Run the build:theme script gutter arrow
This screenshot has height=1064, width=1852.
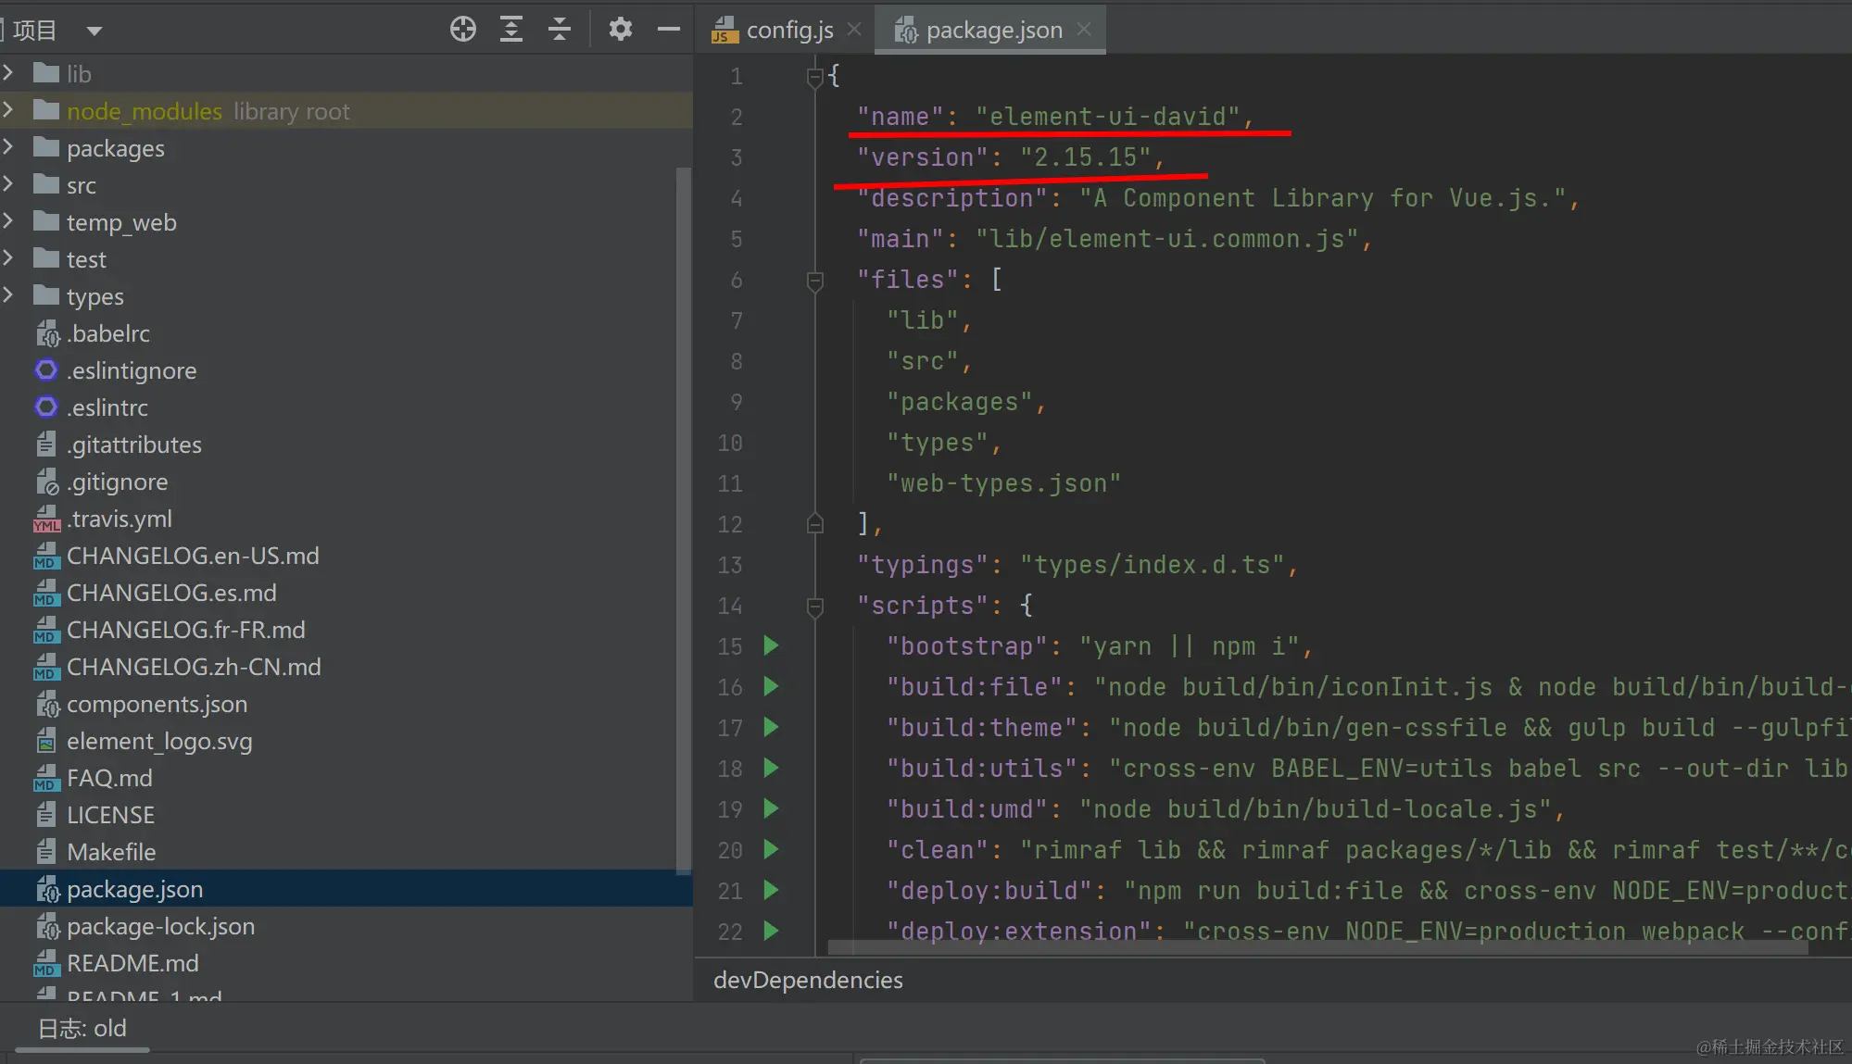771,727
